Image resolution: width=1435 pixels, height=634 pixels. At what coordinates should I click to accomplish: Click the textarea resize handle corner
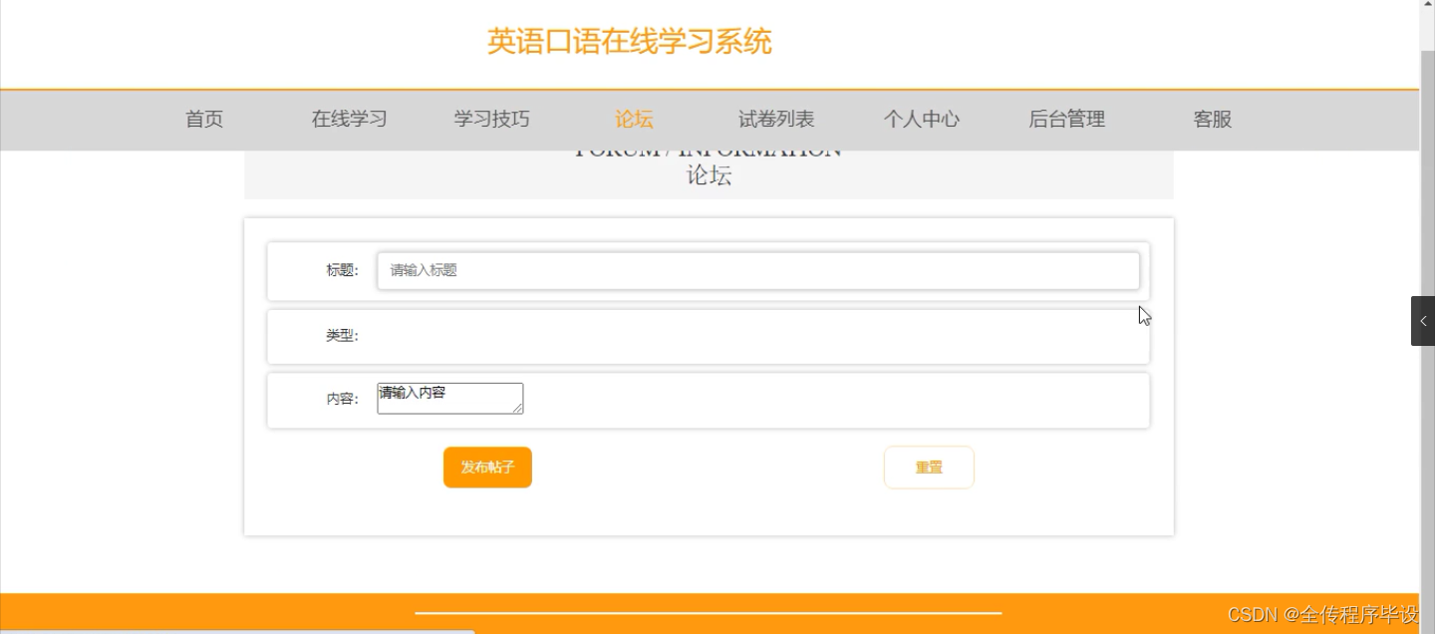coord(520,408)
